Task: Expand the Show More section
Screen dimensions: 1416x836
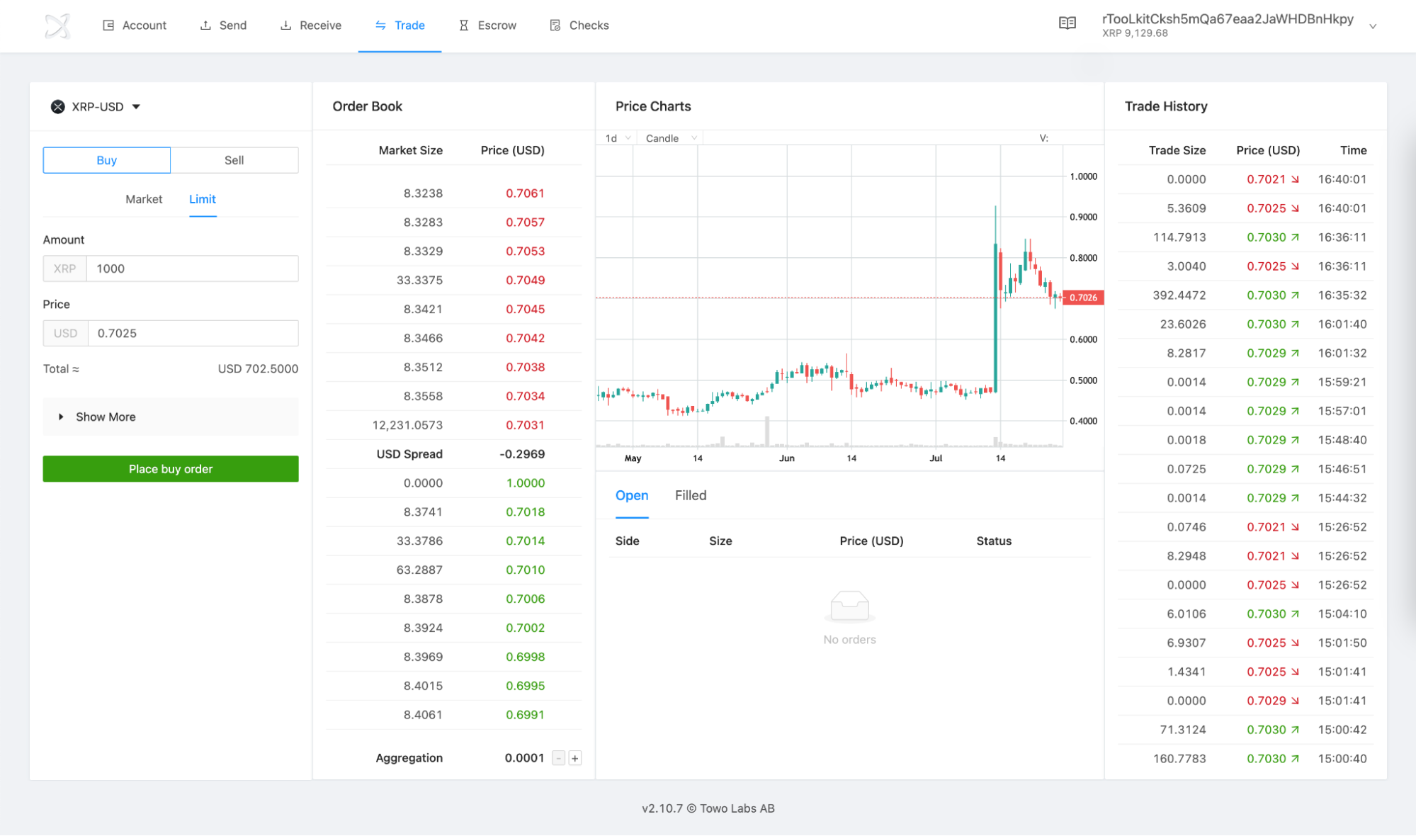Action: 105,417
